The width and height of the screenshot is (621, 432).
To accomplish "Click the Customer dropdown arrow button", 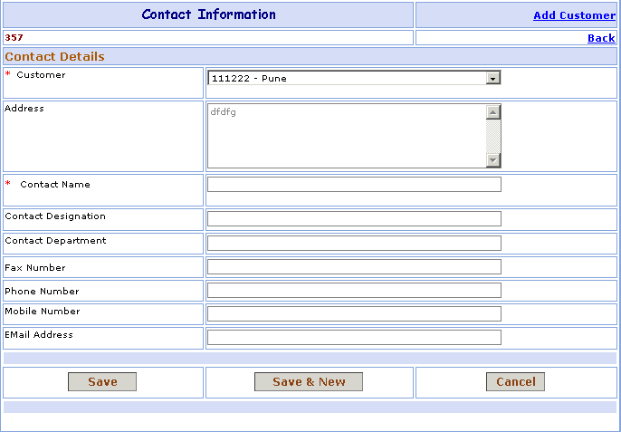I will pyautogui.click(x=492, y=78).
